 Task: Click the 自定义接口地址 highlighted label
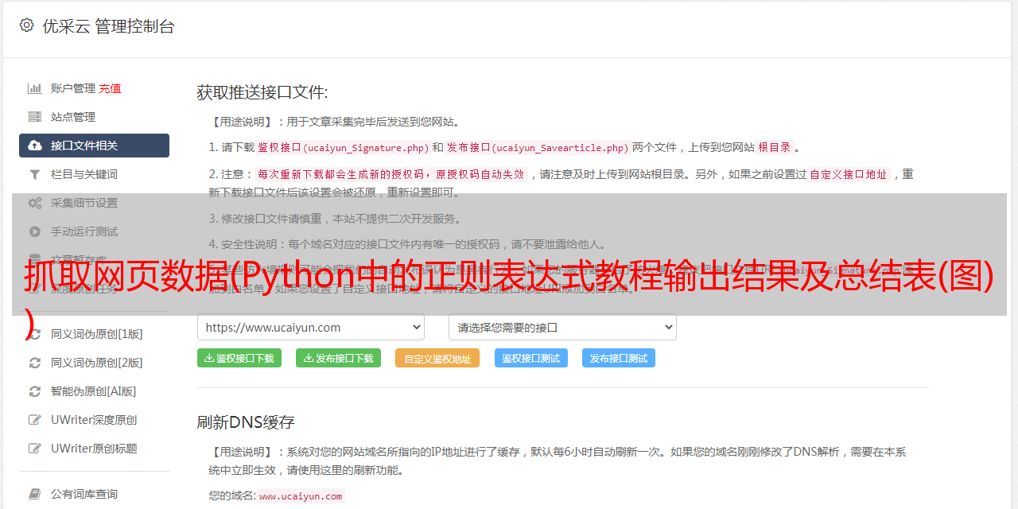click(849, 174)
